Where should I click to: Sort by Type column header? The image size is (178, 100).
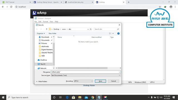tap(112, 37)
